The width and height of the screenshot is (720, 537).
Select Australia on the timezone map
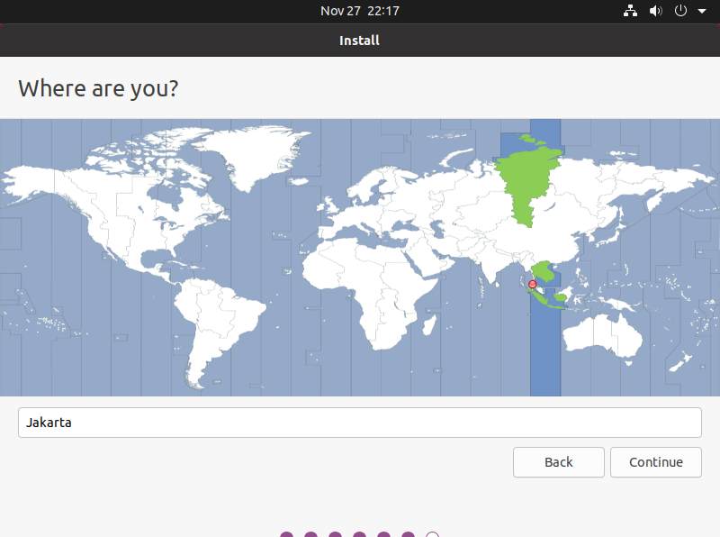pyautogui.click(x=602, y=337)
